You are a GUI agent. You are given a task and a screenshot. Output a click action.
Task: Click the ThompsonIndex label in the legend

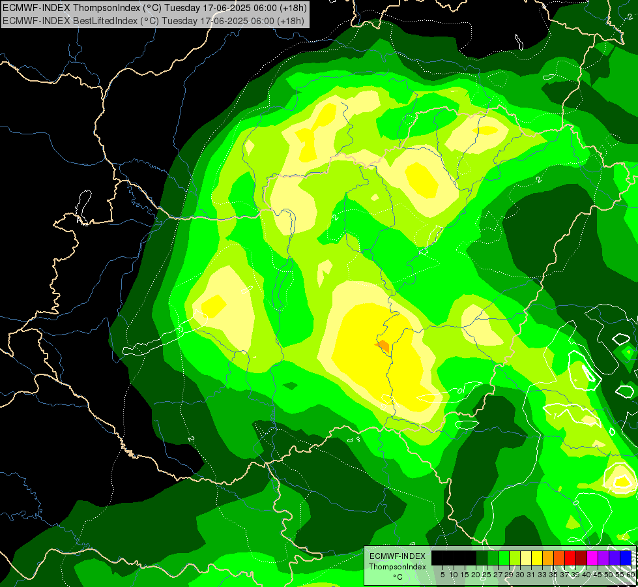tap(398, 567)
